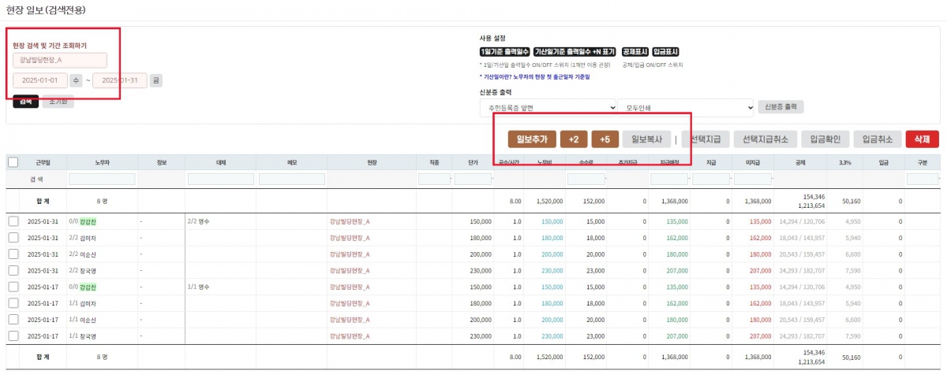Check the first 2025-01-31 강감찬 row checkbox
Image resolution: width=947 pixels, height=378 pixels.
pyautogui.click(x=13, y=222)
